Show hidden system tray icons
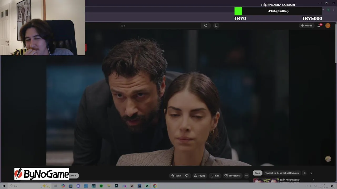The width and height of the screenshot is (337, 189). (x=307, y=186)
